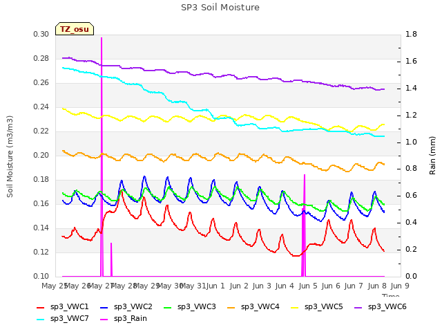This screenshot has width=442, height=332.
Task: Click the Jun 6 date tick label
Action: 331,286
